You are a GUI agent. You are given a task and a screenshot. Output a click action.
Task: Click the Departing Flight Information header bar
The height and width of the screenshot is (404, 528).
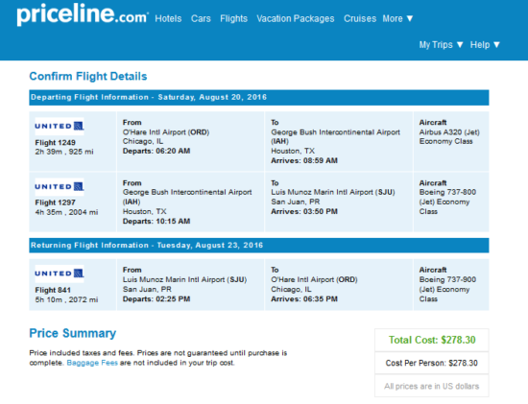259,97
